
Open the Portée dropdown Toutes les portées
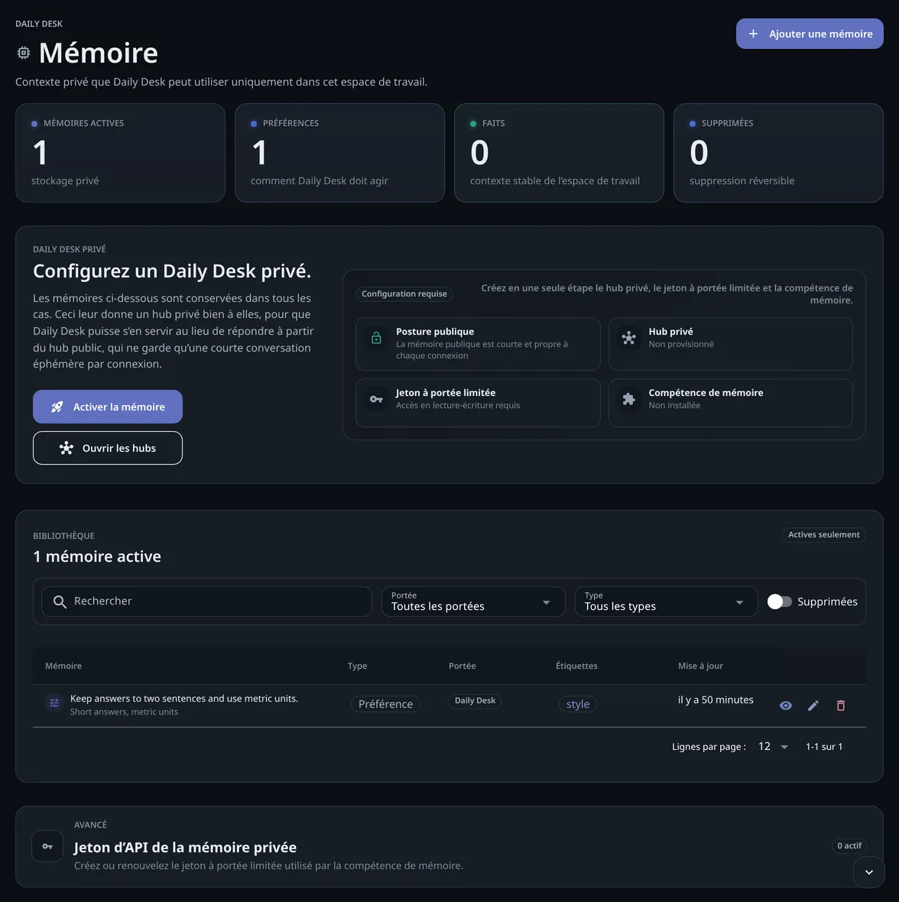click(472, 602)
